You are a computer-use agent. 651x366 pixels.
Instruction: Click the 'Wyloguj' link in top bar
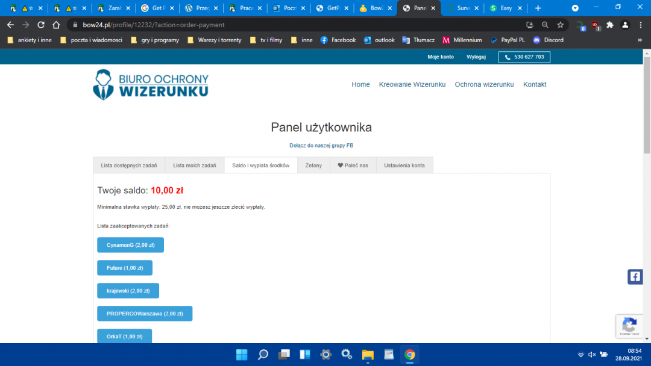point(476,57)
